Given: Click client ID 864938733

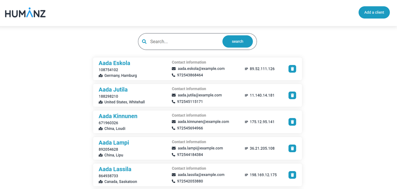Looking at the screenshot, I should point(108,176).
